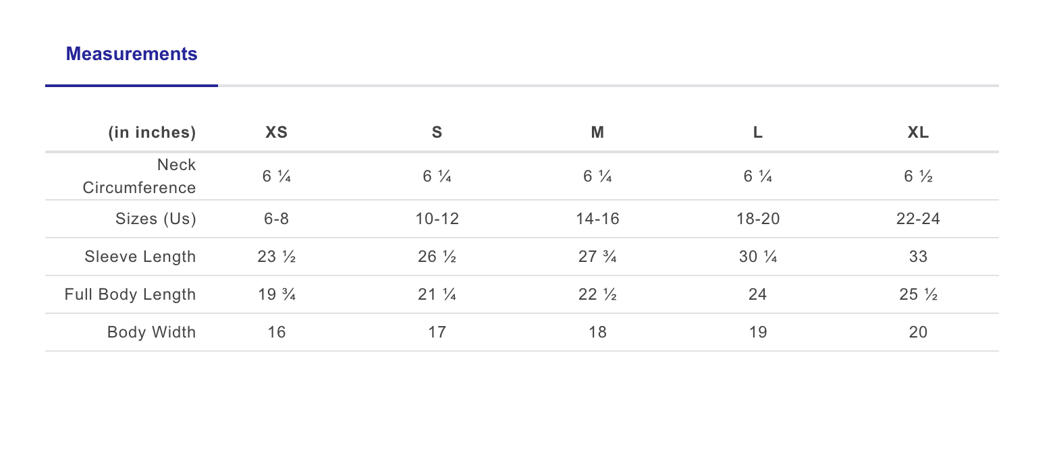Screen dimensions: 1057x455
Task: Click the 6-8 US size cell
Action: (x=276, y=219)
